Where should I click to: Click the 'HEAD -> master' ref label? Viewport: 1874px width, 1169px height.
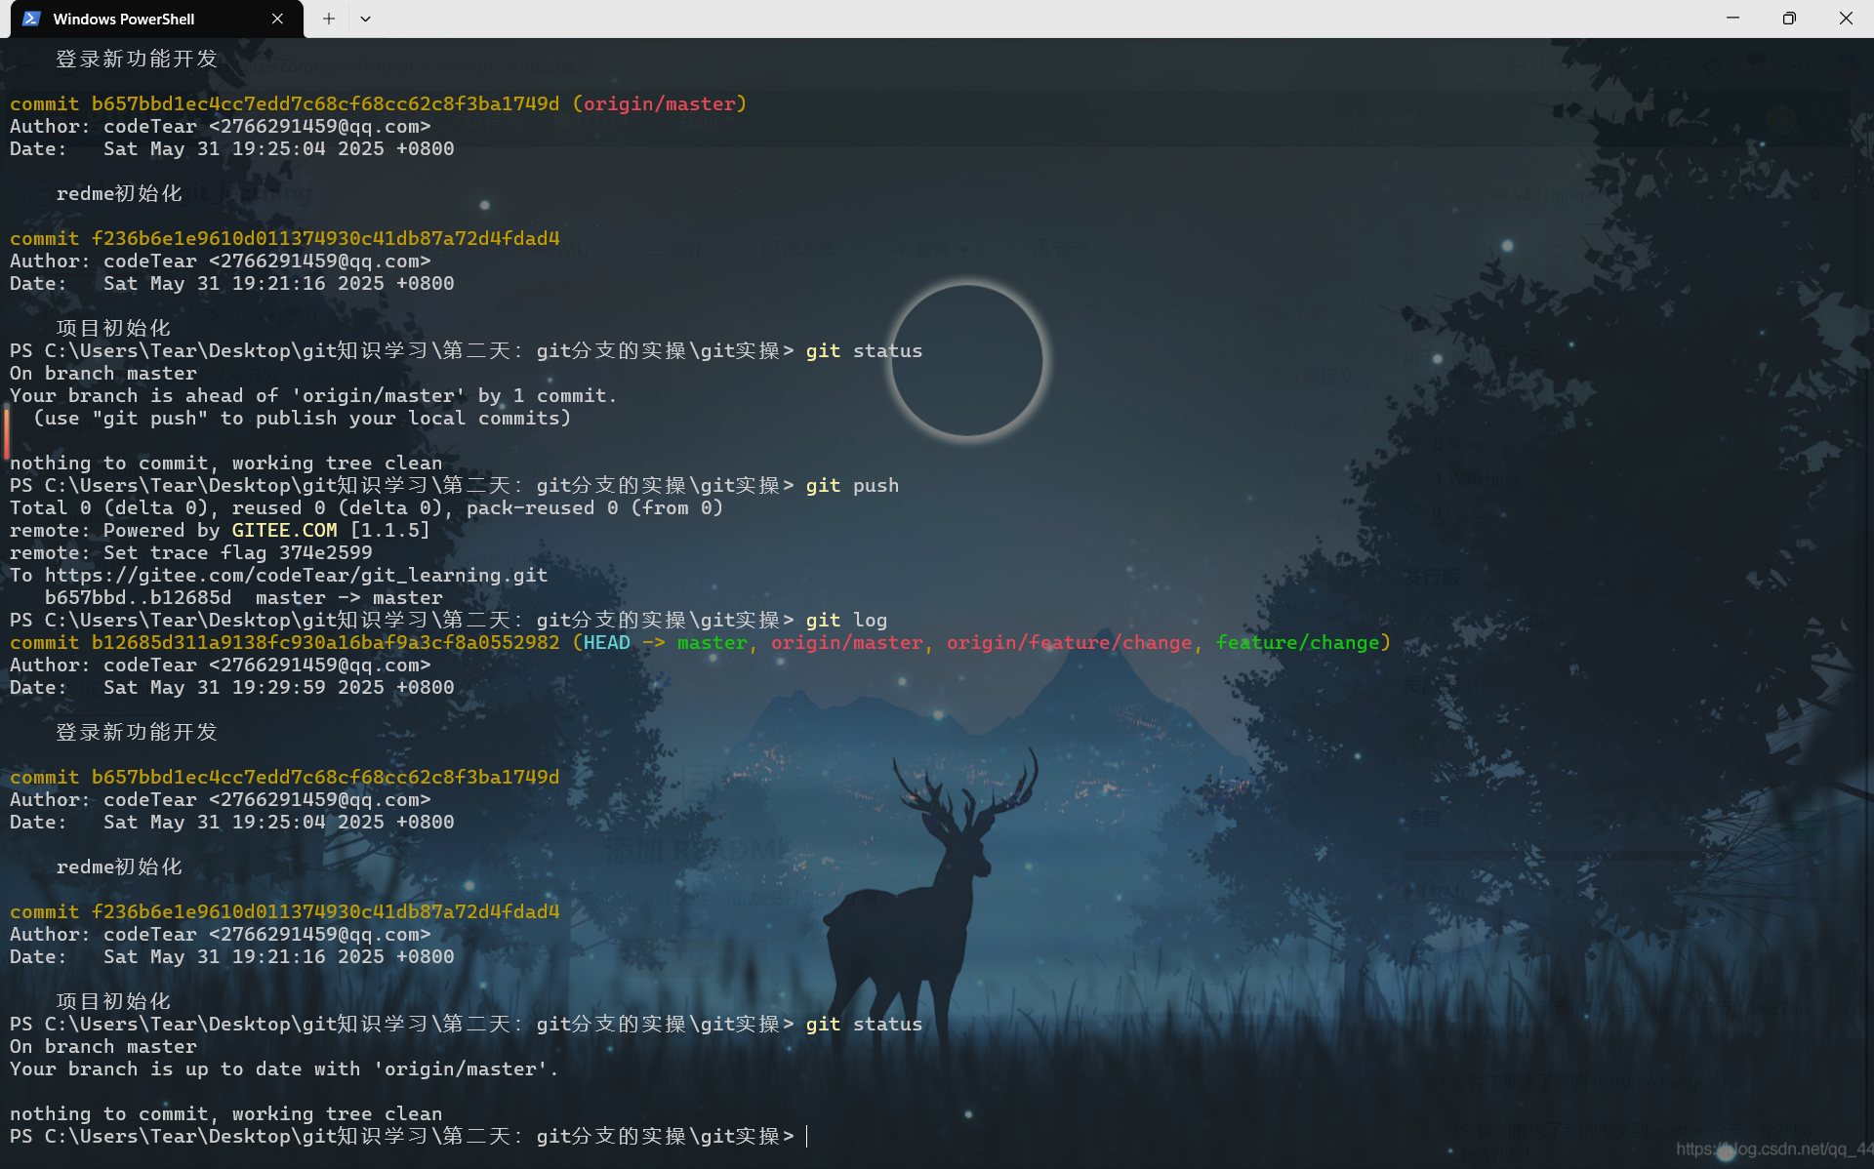coord(665,642)
